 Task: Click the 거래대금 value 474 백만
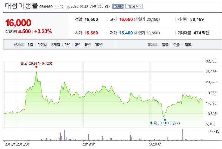pos(201,33)
